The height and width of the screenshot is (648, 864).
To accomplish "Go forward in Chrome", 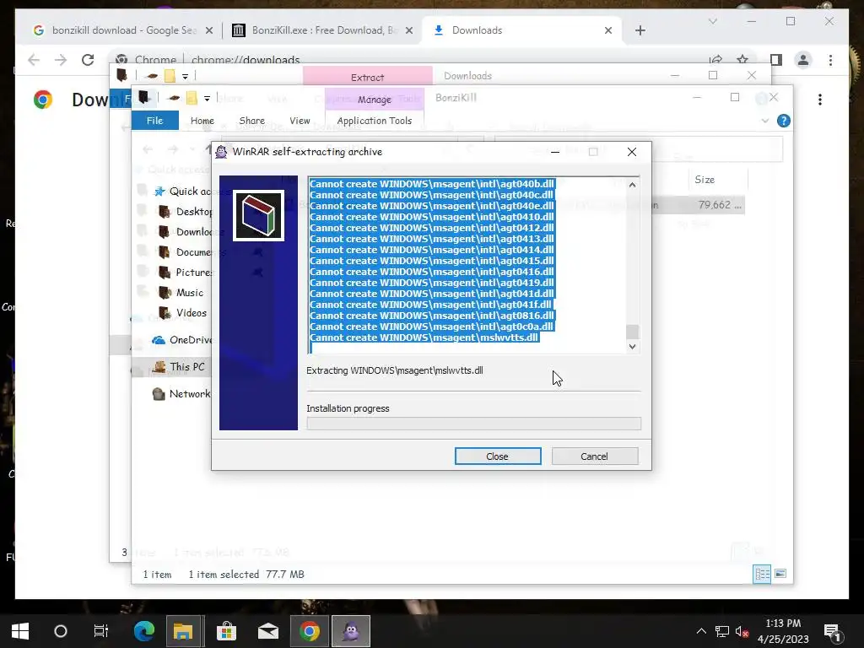I will coord(61,60).
